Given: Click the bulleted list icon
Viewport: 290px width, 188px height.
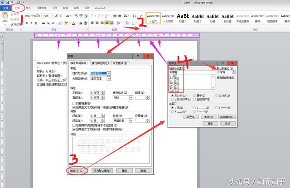Looking at the screenshot, I should [x=92, y=16].
